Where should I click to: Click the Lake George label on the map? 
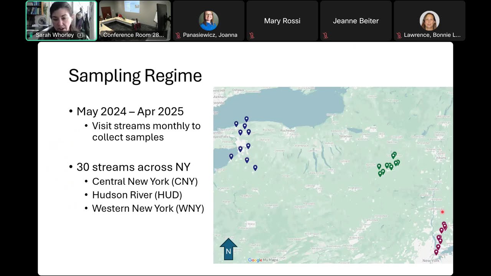(x=443, y=116)
